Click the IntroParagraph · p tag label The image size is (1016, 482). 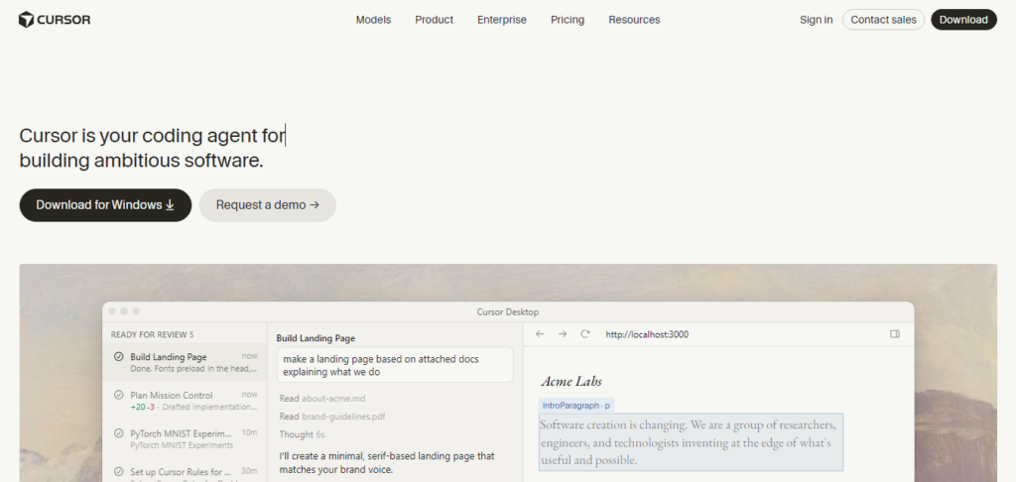tap(576, 406)
